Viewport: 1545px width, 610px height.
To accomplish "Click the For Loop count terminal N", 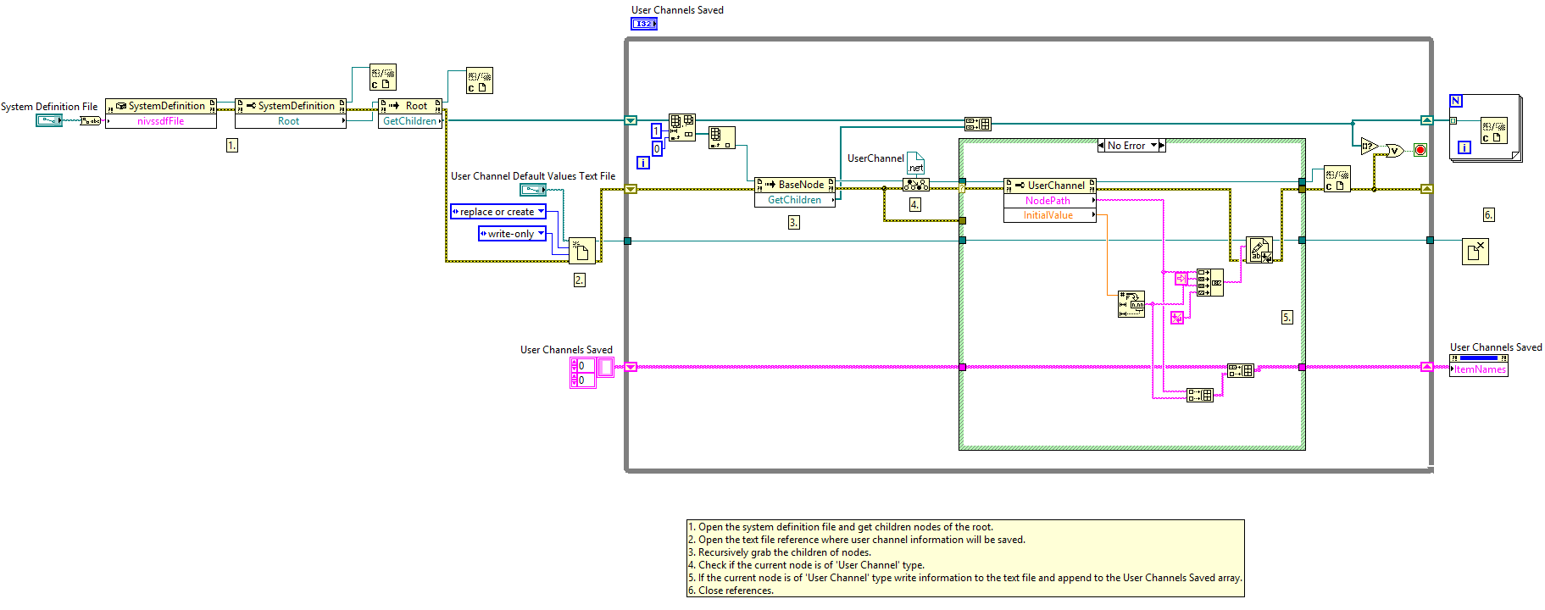I will click(1456, 101).
